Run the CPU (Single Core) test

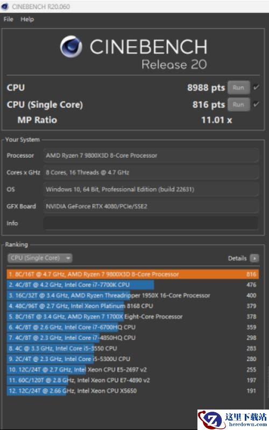(238, 105)
